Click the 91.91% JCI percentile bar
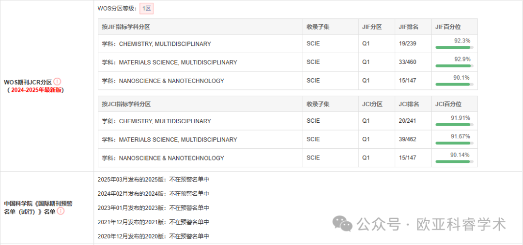This screenshot has height=245, width=523. point(454,125)
